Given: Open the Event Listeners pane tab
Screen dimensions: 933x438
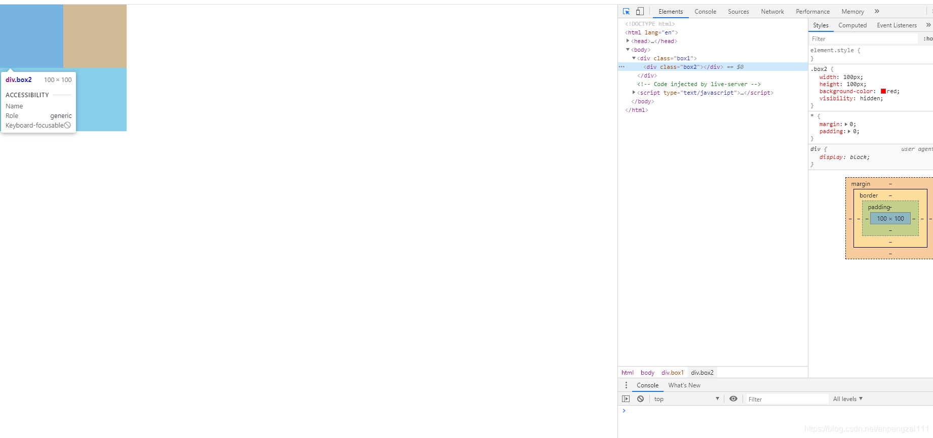Looking at the screenshot, I should (x=897, y=25).
